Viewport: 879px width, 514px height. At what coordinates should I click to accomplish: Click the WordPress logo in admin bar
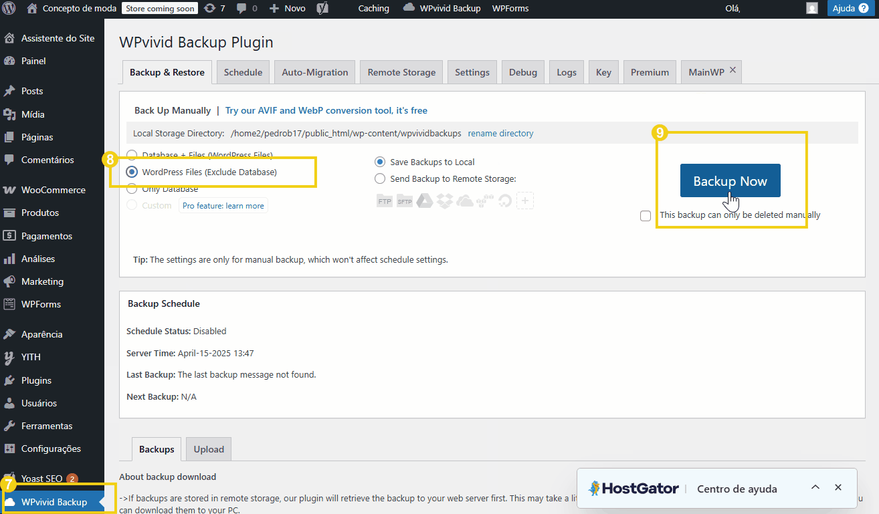9,8
